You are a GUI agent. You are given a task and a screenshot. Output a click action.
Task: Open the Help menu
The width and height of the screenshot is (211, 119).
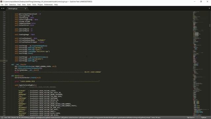click(56, 5)
